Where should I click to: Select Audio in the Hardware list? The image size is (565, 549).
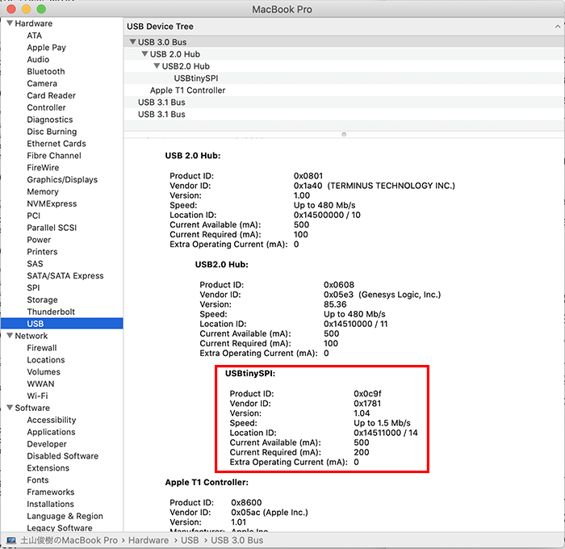38,60
